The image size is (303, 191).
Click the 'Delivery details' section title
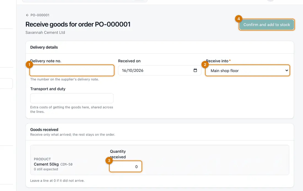pyautogui.click(x=44, y=47)
